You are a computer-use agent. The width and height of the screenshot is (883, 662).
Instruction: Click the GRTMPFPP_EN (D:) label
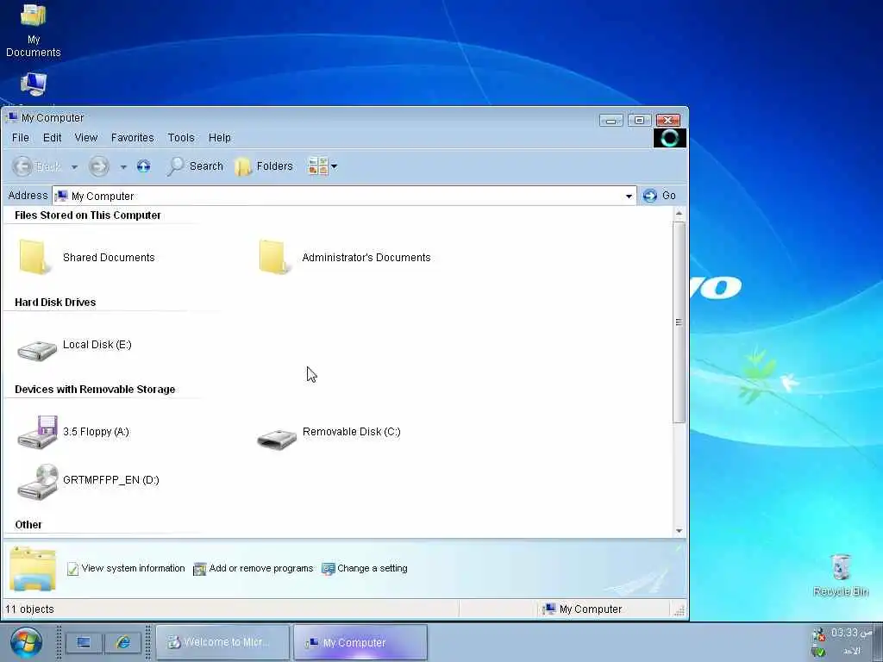[111, 479]
